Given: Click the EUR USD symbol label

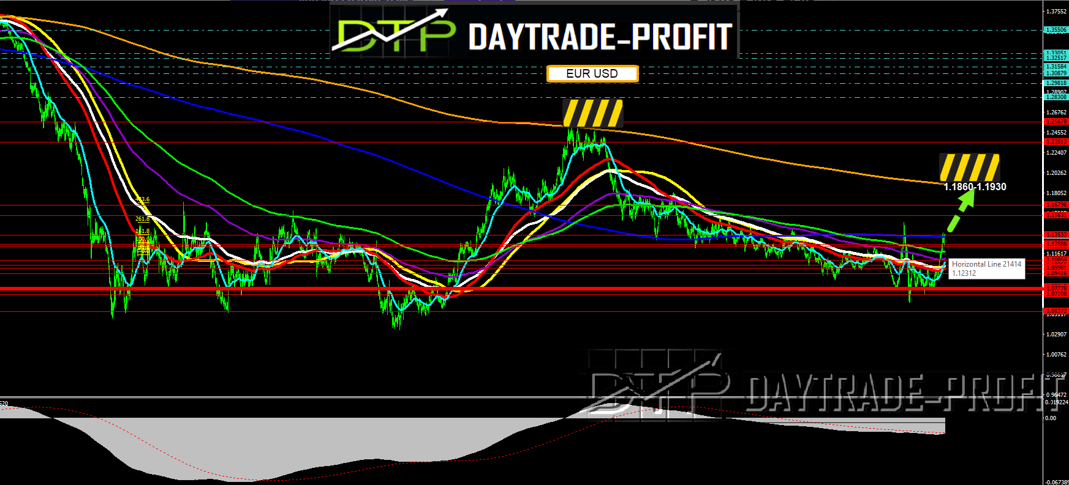Looking at the screenshot, I should pos(592,73).
